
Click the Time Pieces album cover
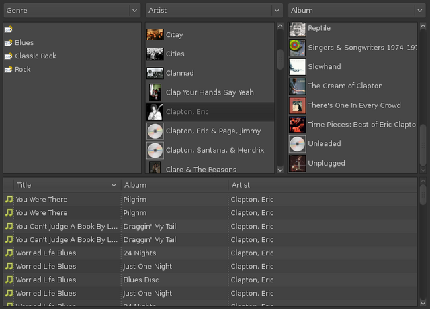click(x=297, y=125)
